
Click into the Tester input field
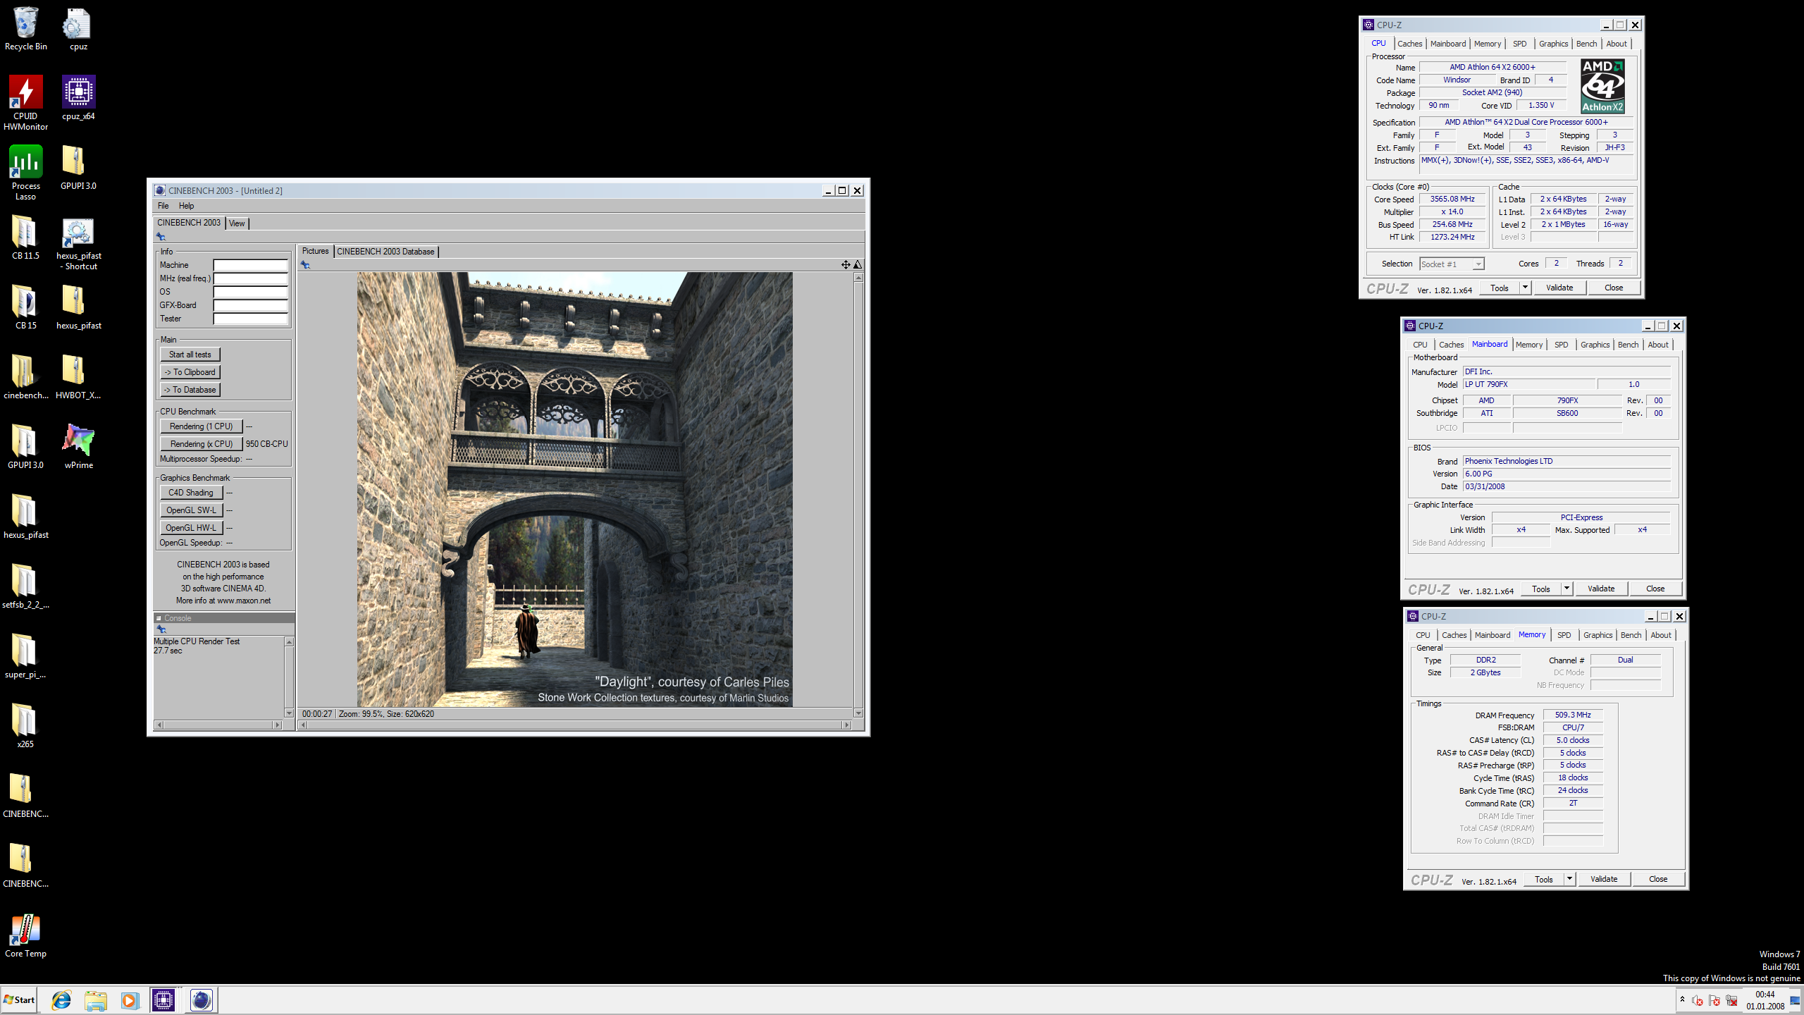tap(251, 319)
